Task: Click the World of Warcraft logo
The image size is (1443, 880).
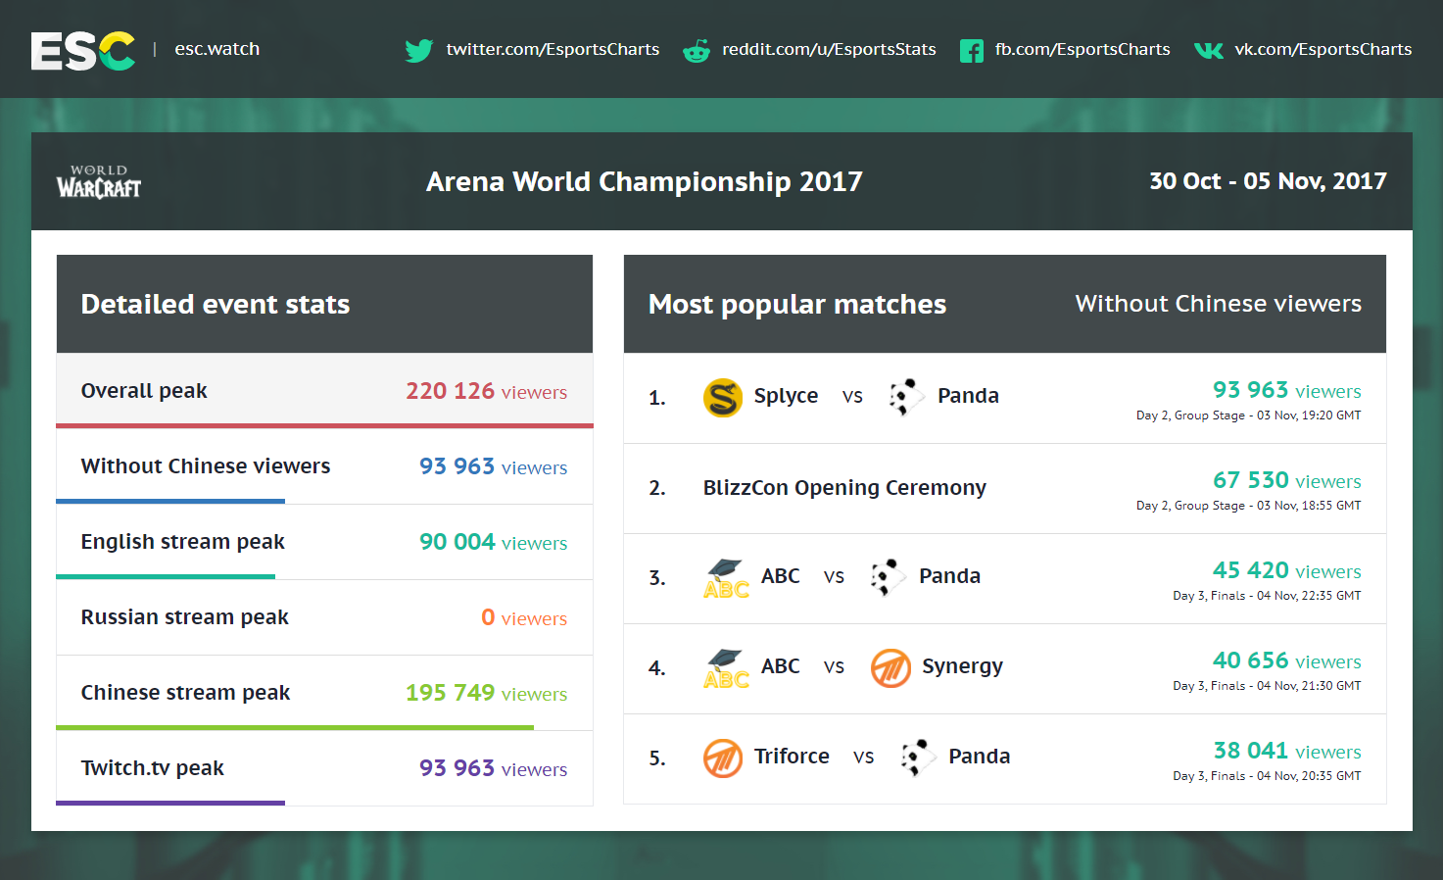Action: click(x=99, y=182)
